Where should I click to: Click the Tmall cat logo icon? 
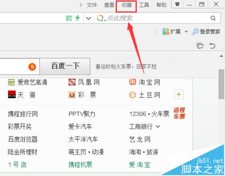coord(12,94)
